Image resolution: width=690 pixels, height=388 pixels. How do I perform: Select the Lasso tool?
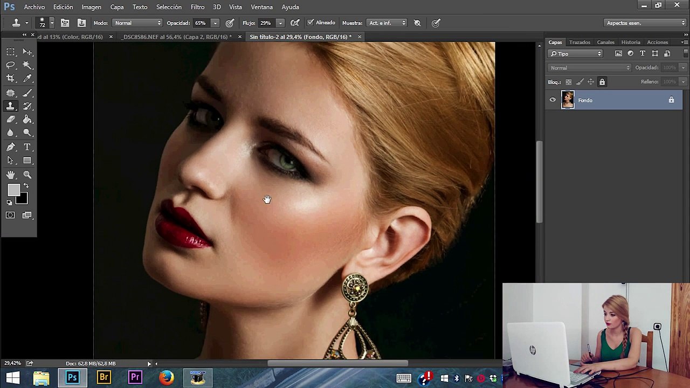pyautogui.click(x=10, y=65)
